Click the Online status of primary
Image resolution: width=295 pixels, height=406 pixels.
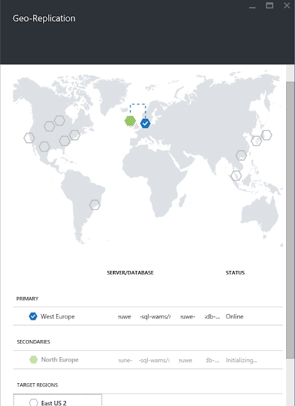click(234, 317)
